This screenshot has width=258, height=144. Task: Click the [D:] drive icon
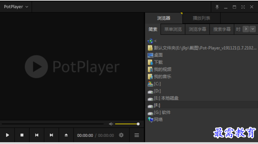click(150, 92)
